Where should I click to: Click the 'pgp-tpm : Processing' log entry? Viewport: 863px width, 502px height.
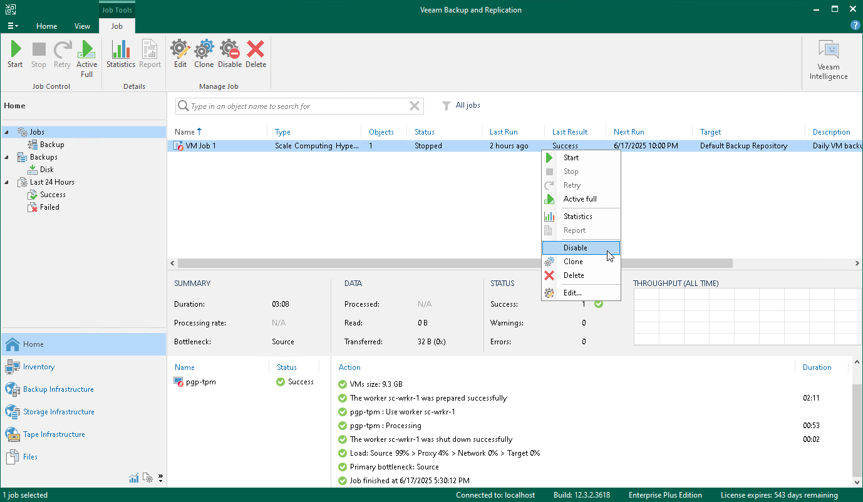pyautogui.click(x=385, y=426)
